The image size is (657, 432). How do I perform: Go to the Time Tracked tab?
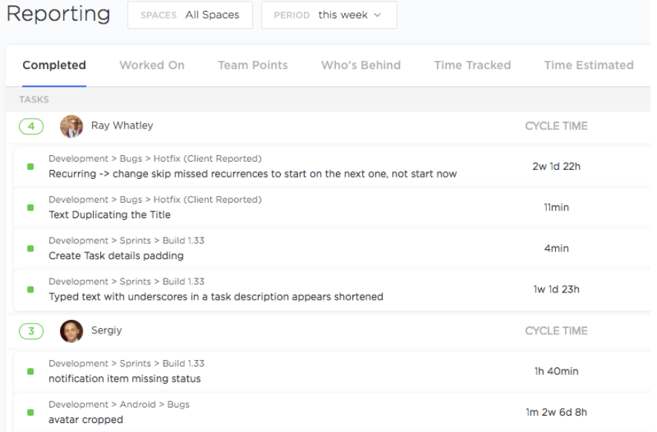coord(472,65)
